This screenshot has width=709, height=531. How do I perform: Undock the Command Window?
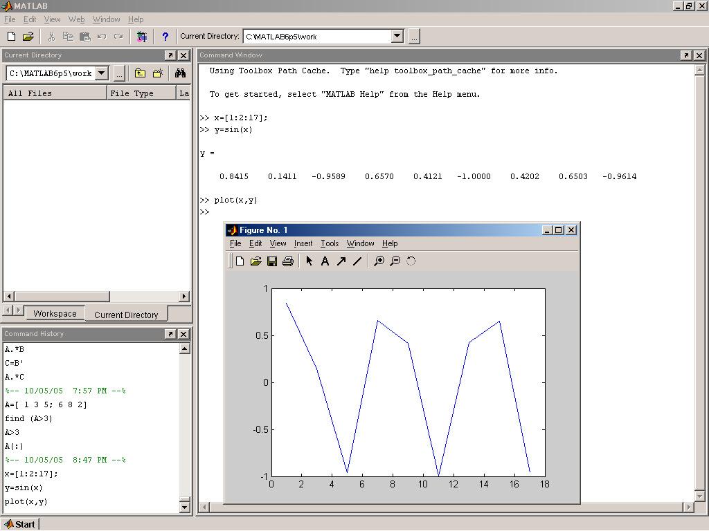coord(686,55)
